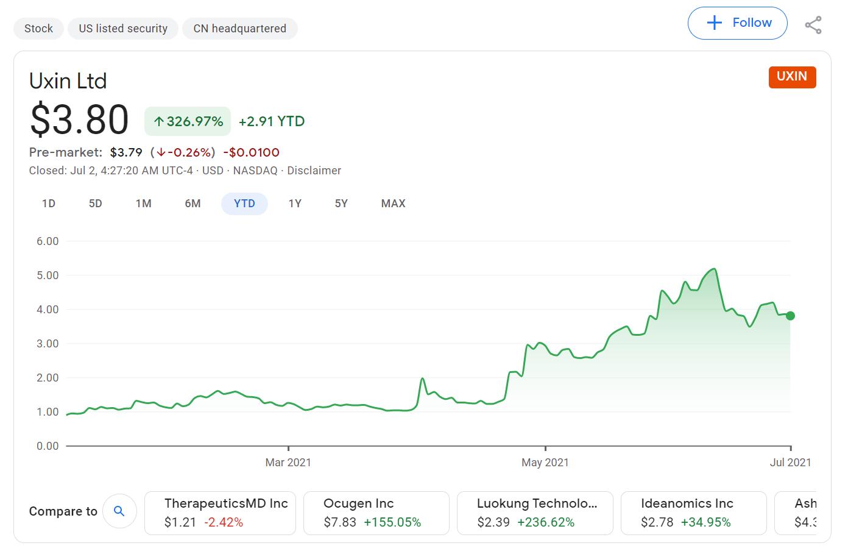Viewport: 848px width, 554px height.
Task: Click the US listed security chip
Action: [123, 29]
